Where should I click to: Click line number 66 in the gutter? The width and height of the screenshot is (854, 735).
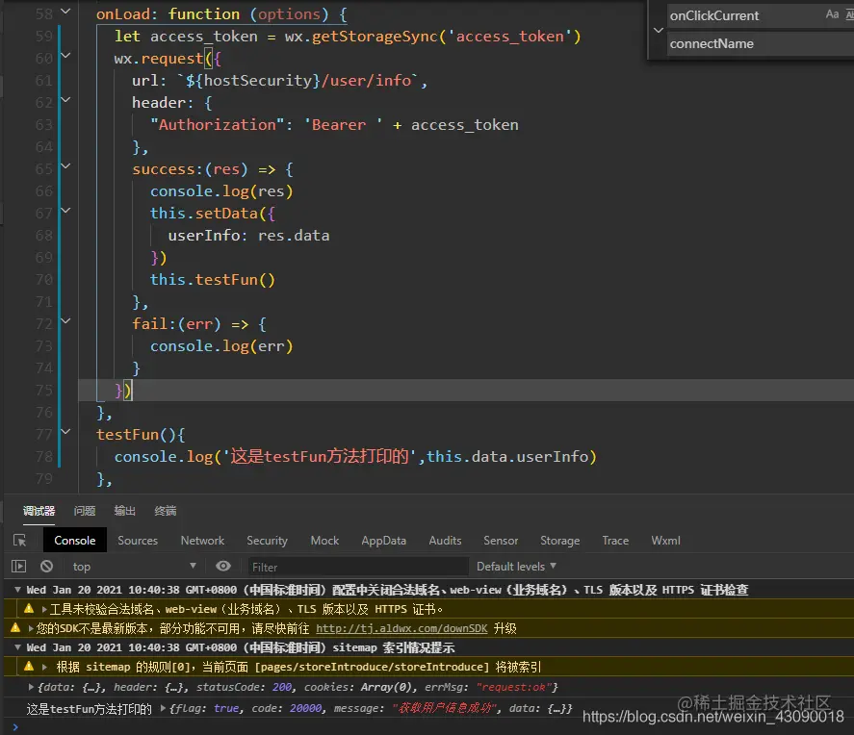click(44, 190)
